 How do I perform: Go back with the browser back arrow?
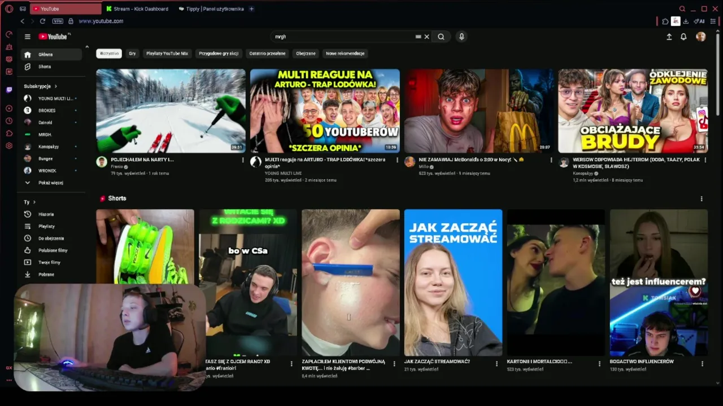(23, 21)
